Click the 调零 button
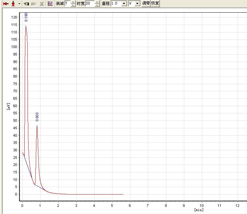The image size is (247, 214). point(146,3)
